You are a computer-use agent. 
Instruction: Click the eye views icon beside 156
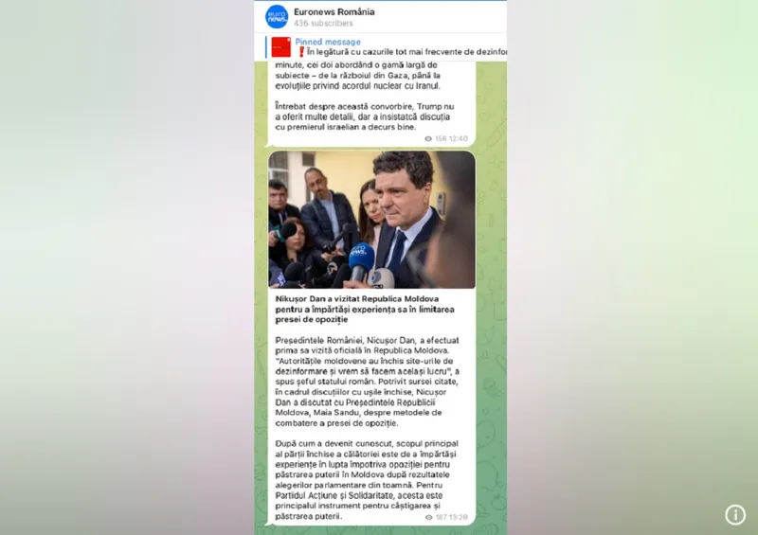pyautogui.click(x=428, y=138)
